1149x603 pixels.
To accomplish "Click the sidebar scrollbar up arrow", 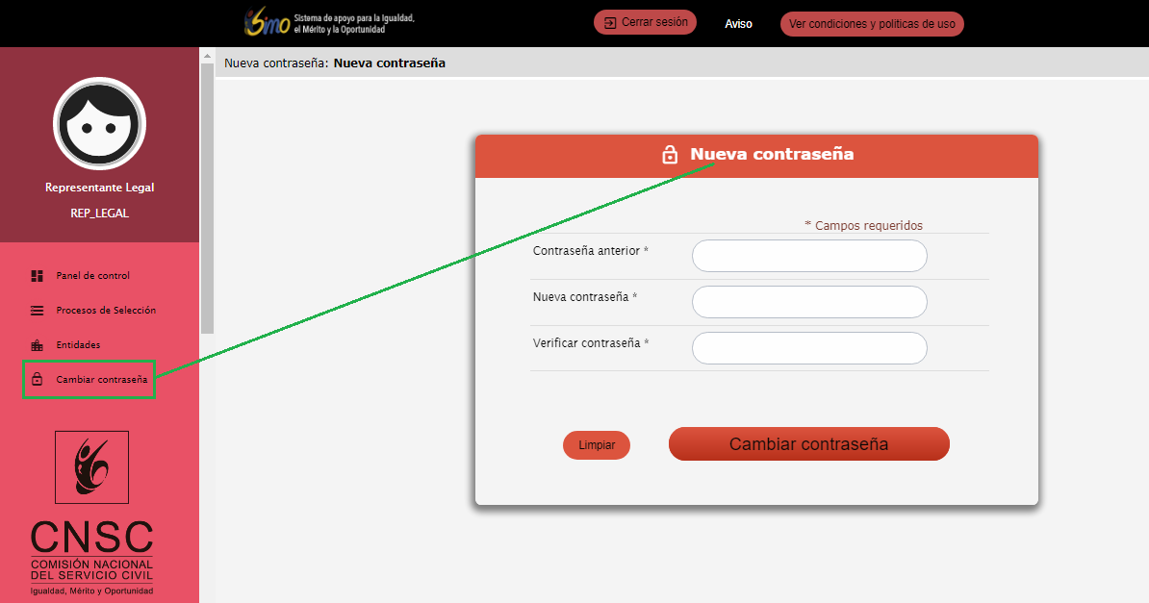I will 207,58.
